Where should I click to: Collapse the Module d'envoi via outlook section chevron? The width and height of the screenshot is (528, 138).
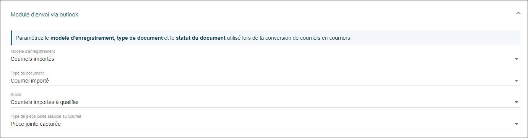pos(518,13)
